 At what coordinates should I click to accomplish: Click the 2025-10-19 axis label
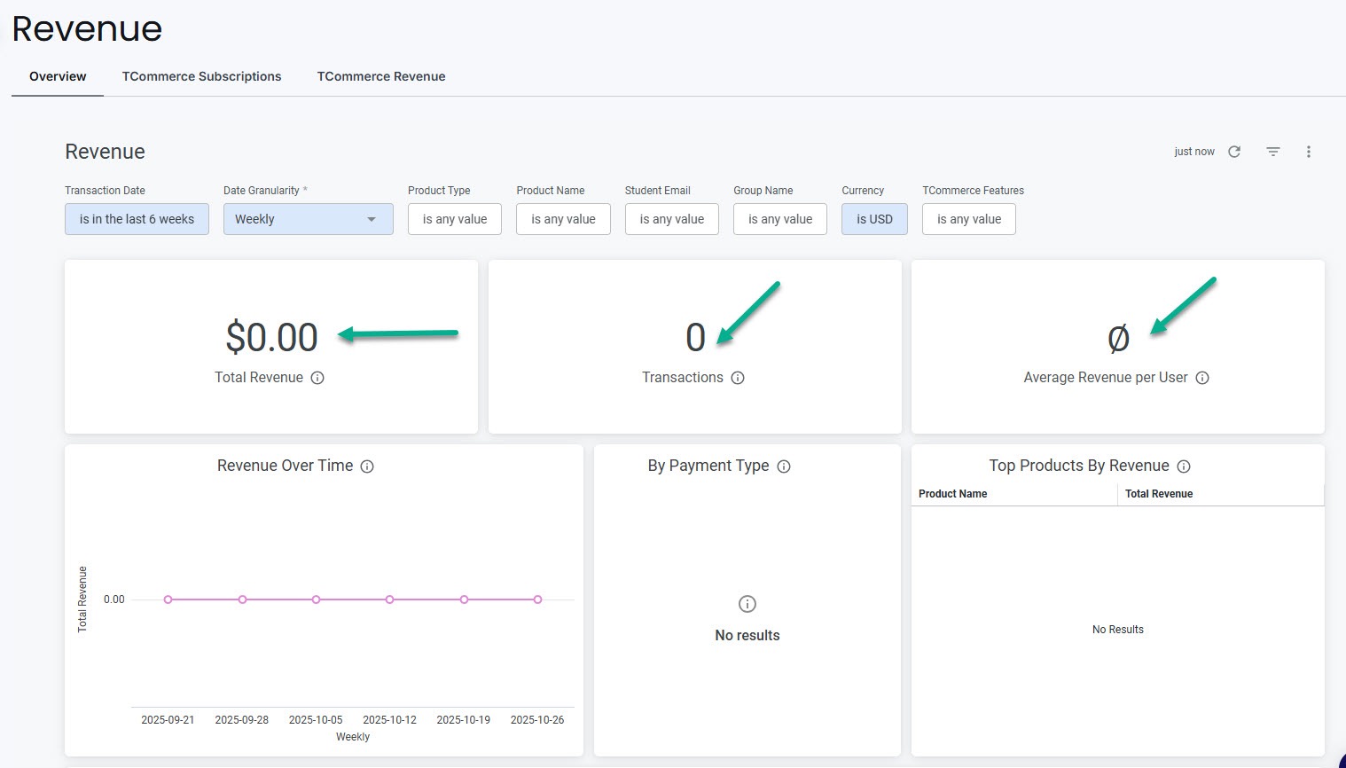point(463,720)
